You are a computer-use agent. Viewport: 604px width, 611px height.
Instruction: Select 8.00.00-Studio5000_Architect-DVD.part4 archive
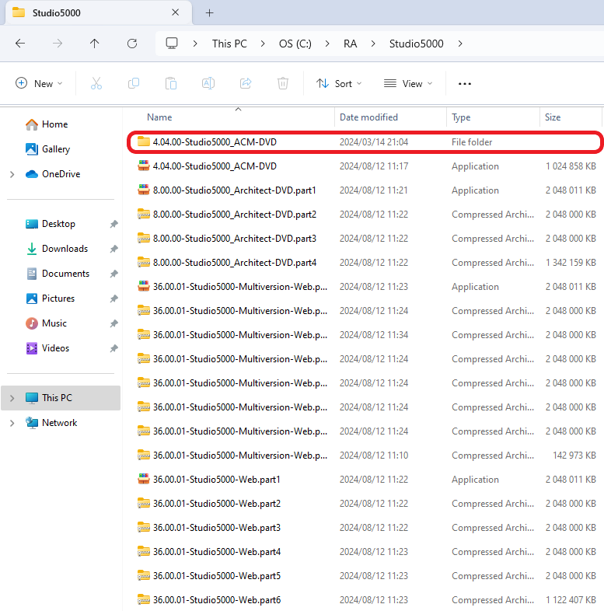[x=365, y=263]
